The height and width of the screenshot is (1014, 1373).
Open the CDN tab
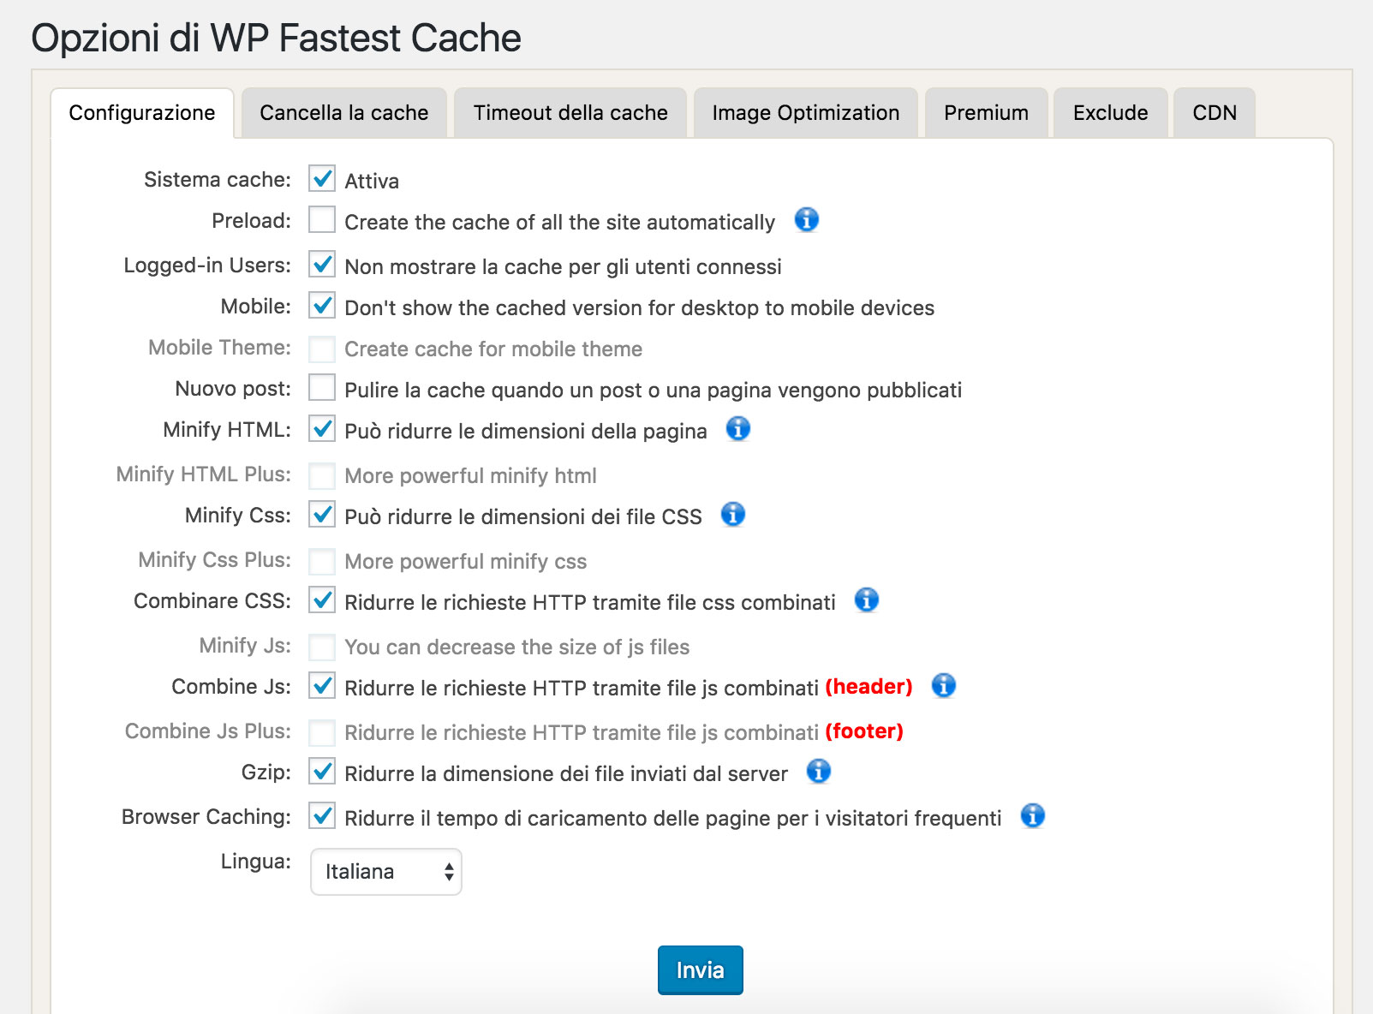tap(1215, 113)
